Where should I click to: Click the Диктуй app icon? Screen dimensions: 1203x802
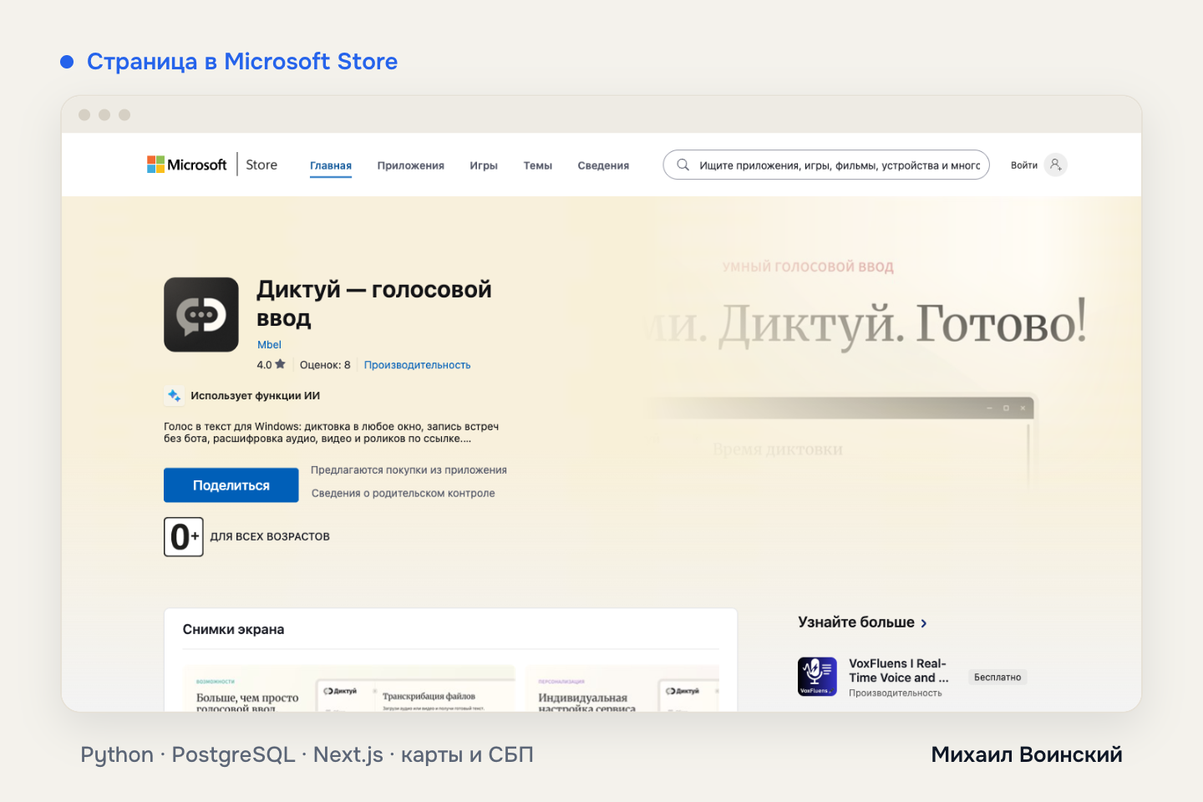point(201,314)
